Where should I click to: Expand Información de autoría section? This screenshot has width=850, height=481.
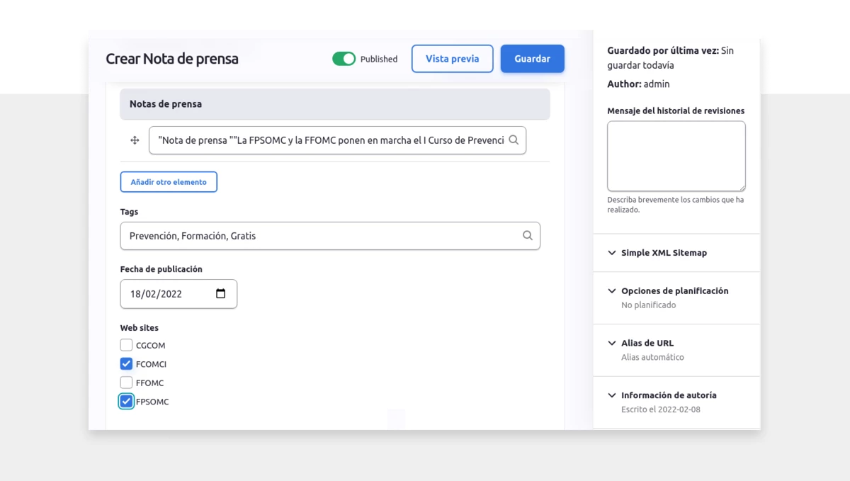[676, 402]
